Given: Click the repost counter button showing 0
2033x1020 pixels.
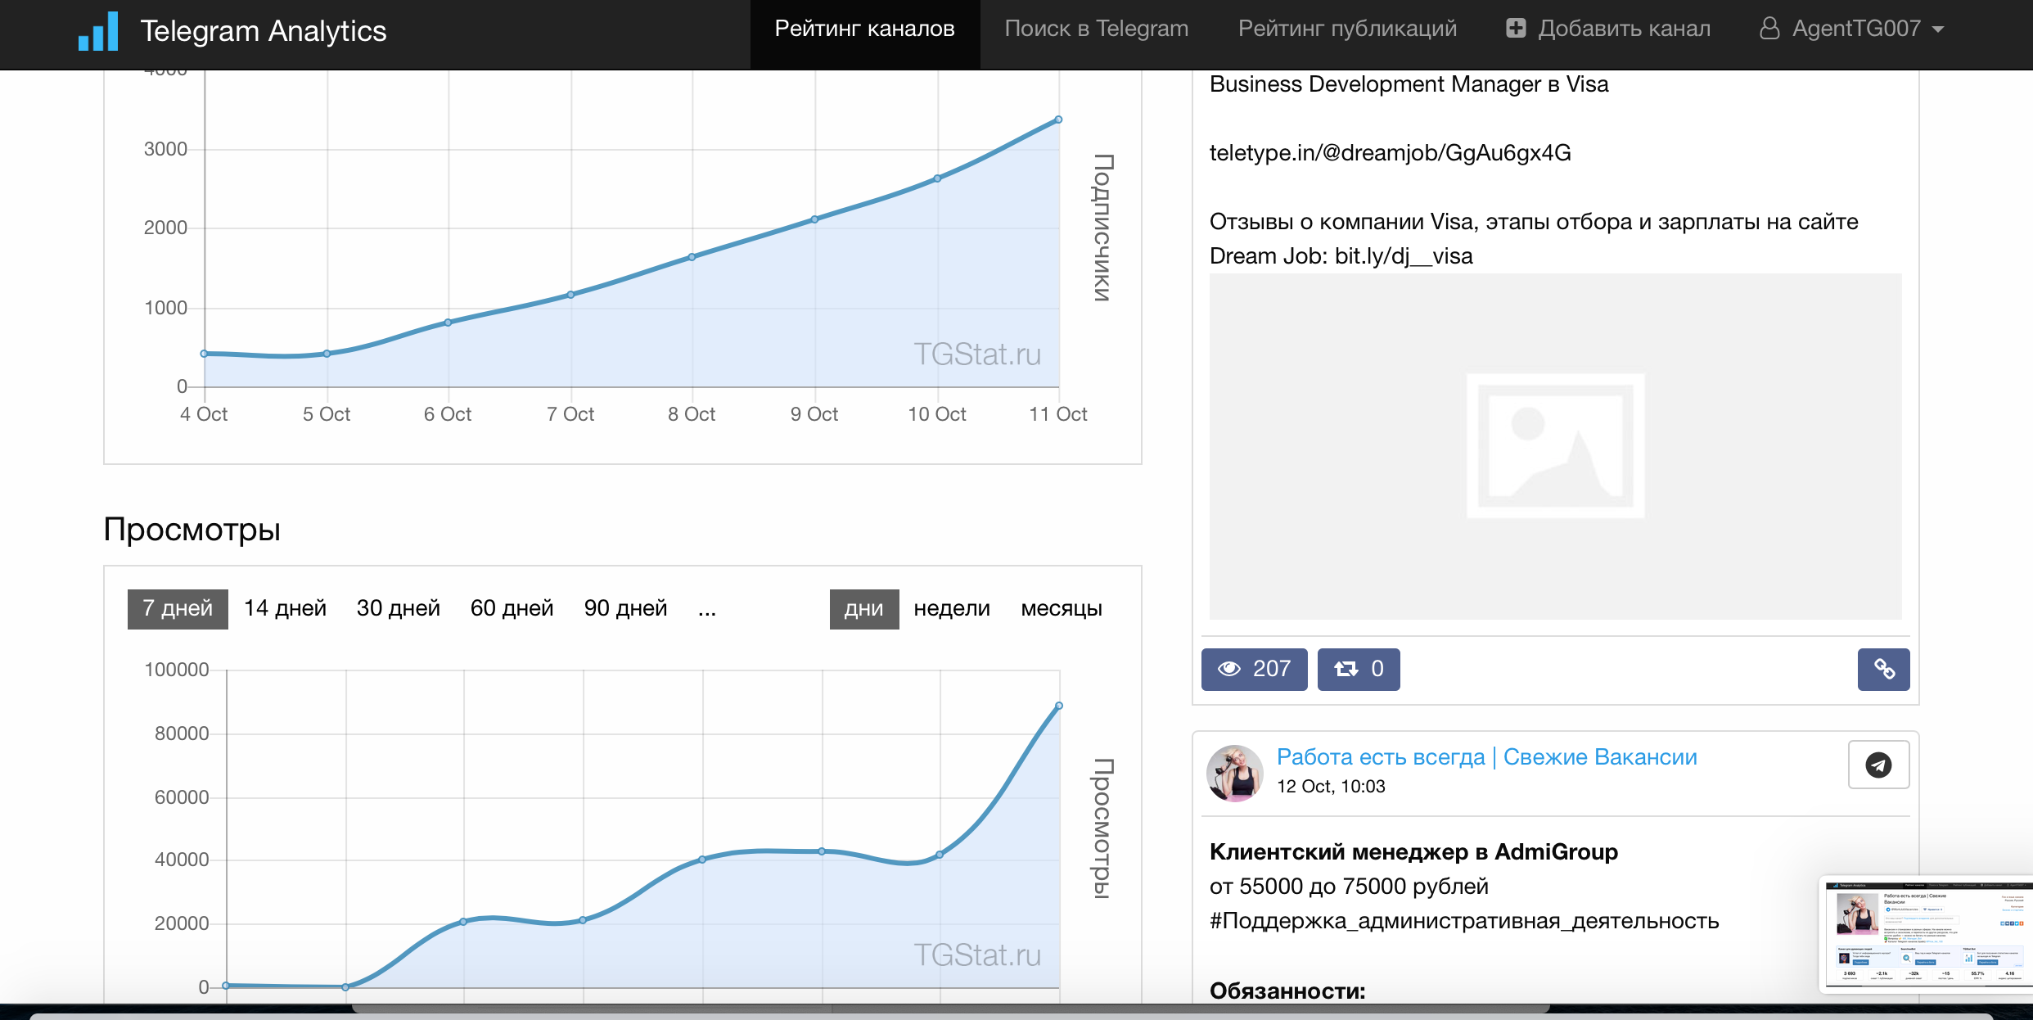Looking at the screenshot, I should tap(1358, 669).
